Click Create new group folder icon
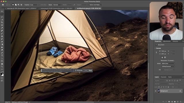 point(175,102)
